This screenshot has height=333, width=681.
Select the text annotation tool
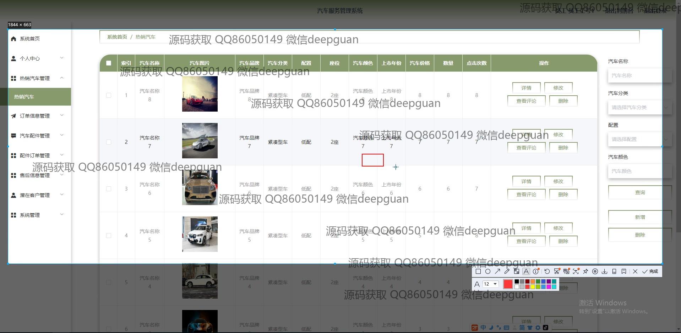pos(526,271)
